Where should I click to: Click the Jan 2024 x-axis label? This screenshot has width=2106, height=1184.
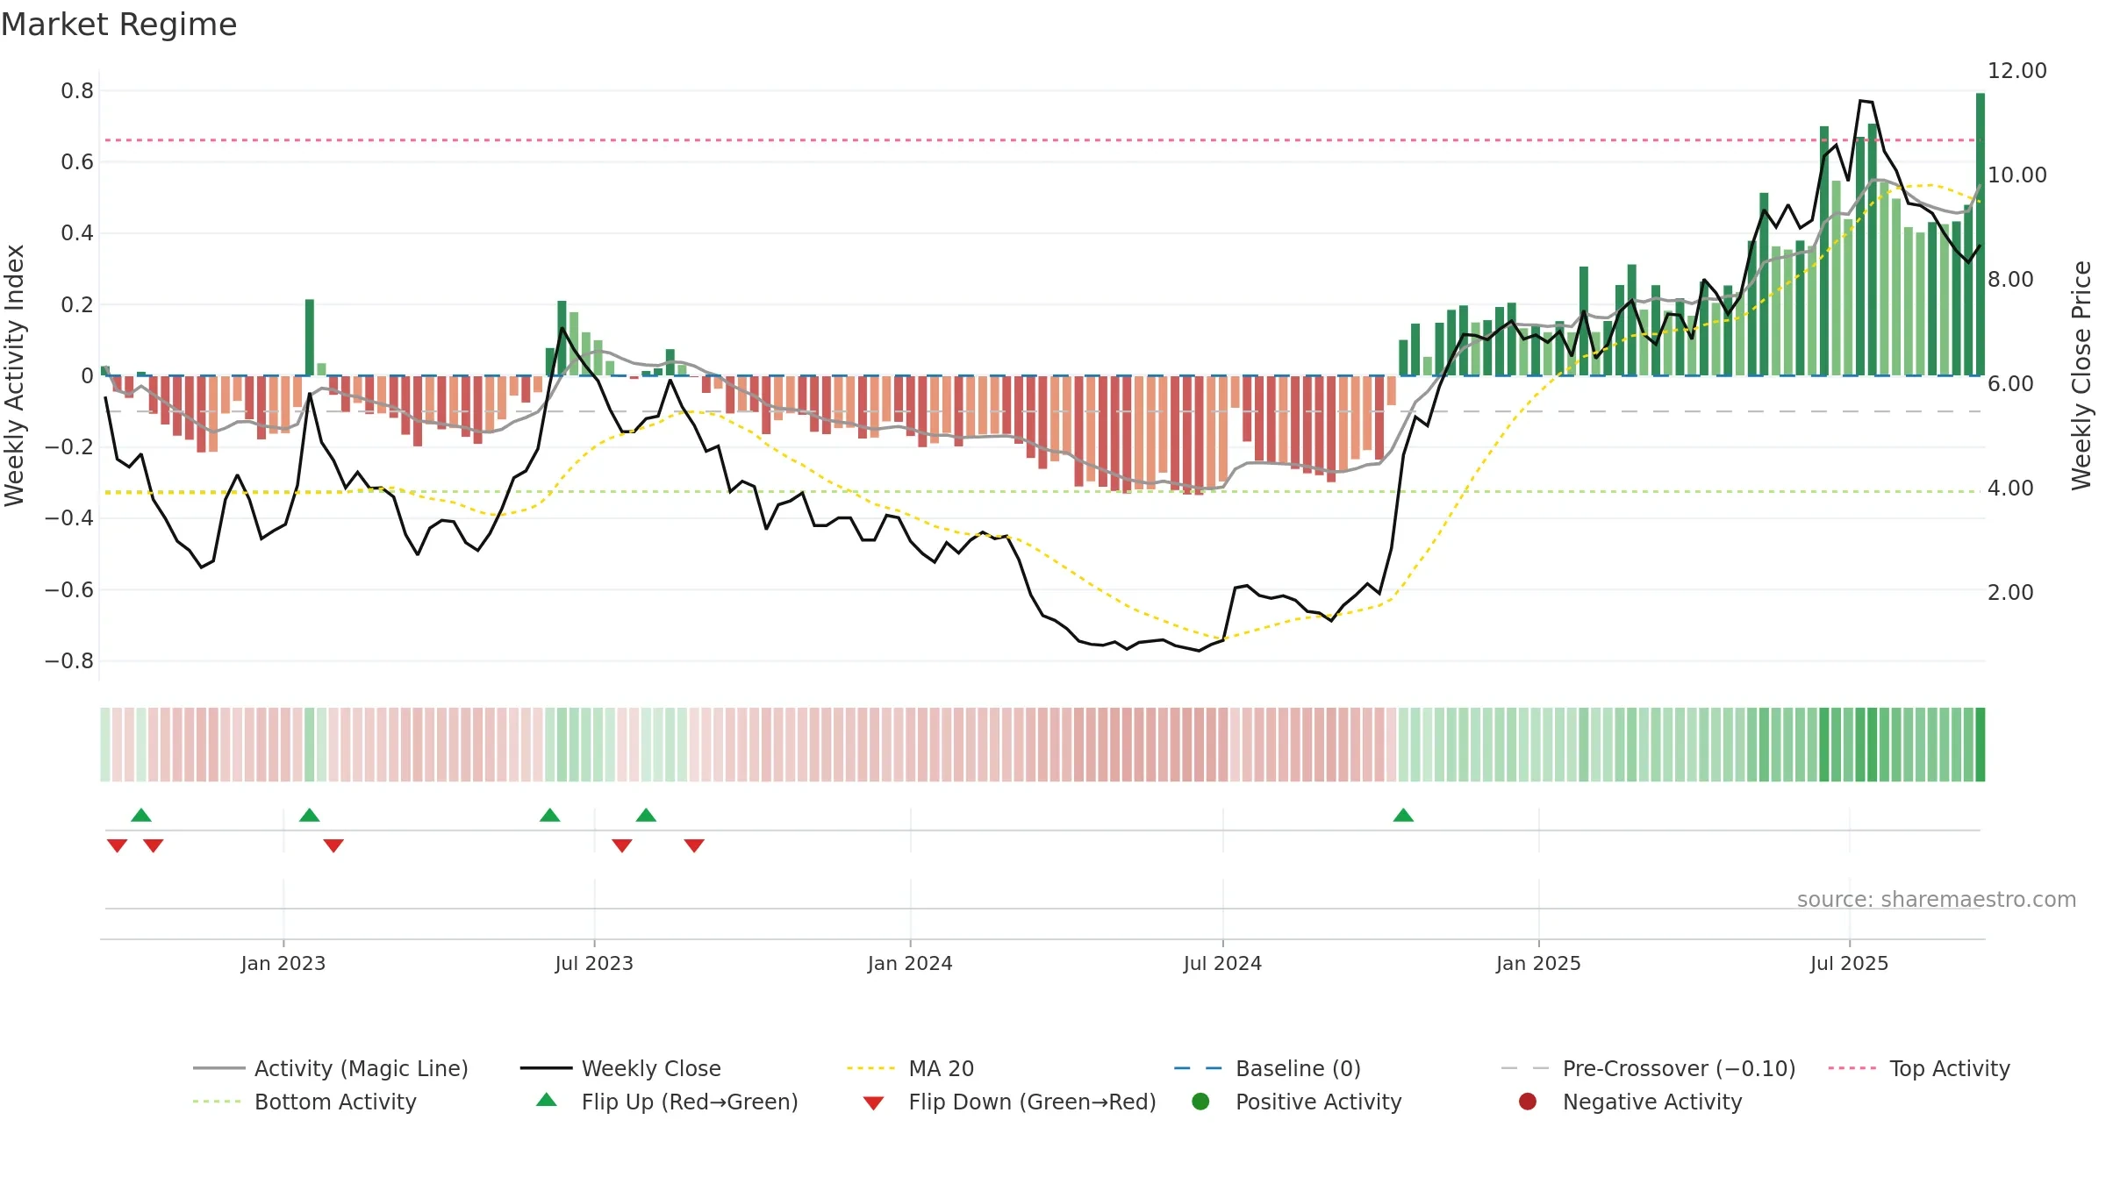point(910,964)
